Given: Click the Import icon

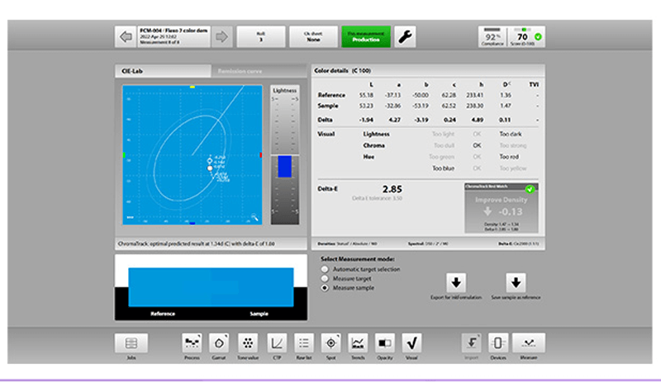Looking at the screenshot, I should pyautogui.click(x=471, y=343).
